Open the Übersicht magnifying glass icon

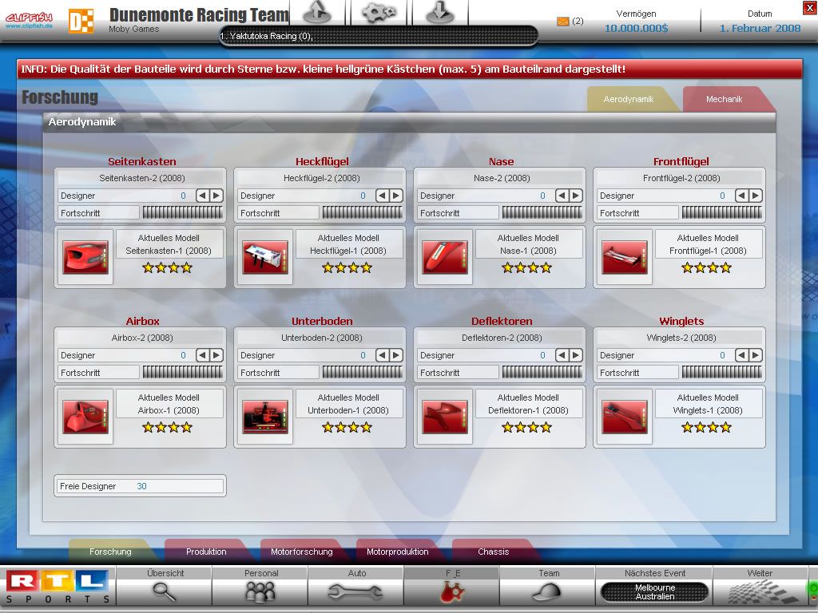[x=165, y=591]
